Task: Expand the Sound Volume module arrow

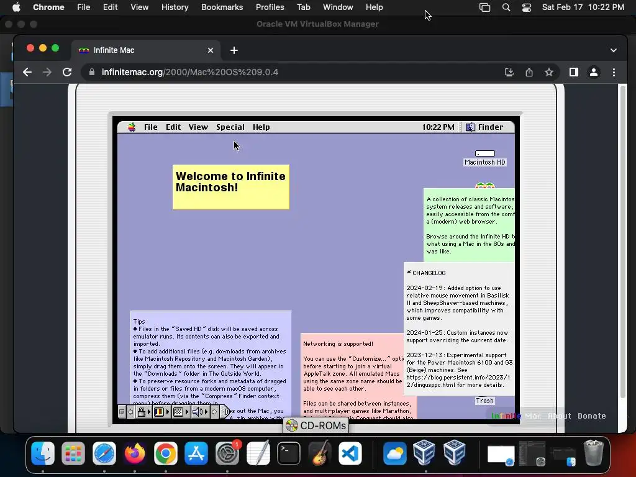Action: pos(206,412)
